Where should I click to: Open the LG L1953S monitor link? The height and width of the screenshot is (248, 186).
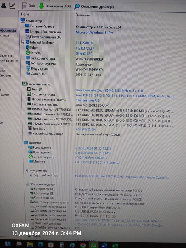97,162
